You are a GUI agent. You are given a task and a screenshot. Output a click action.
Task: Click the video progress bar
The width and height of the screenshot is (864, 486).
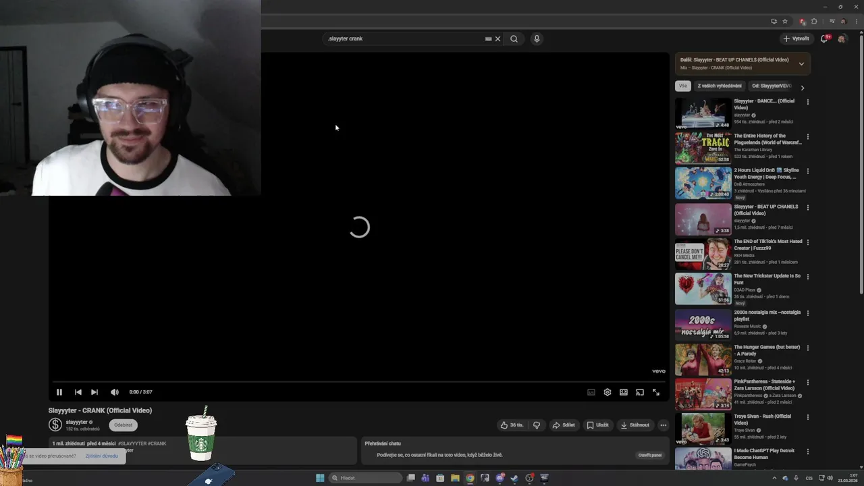358,382
